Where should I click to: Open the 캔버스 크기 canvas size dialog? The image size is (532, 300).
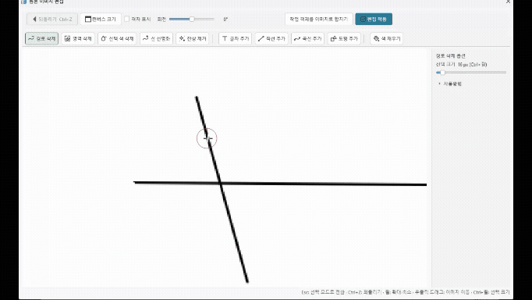click(101, 19)
